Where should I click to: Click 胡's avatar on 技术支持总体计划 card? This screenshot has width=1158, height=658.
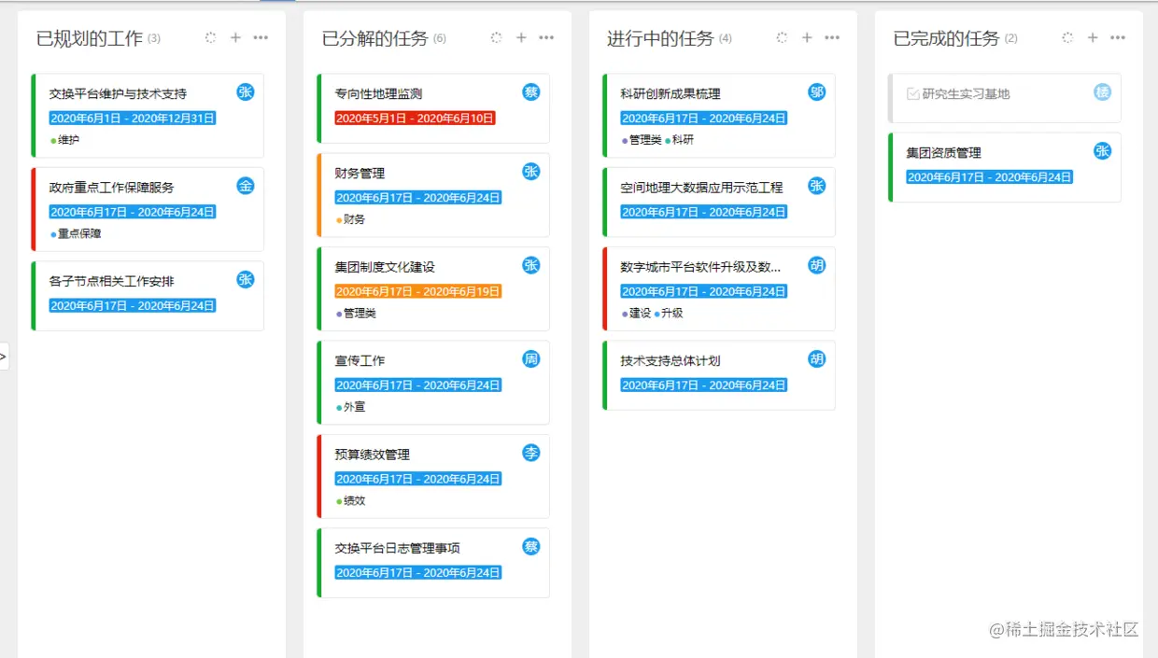point(817,358)
